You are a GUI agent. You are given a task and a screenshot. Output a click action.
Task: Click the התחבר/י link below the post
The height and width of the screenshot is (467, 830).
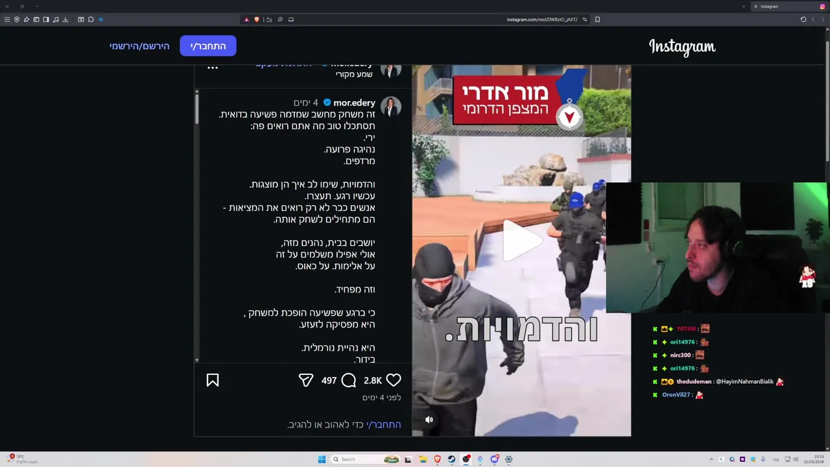384,424
